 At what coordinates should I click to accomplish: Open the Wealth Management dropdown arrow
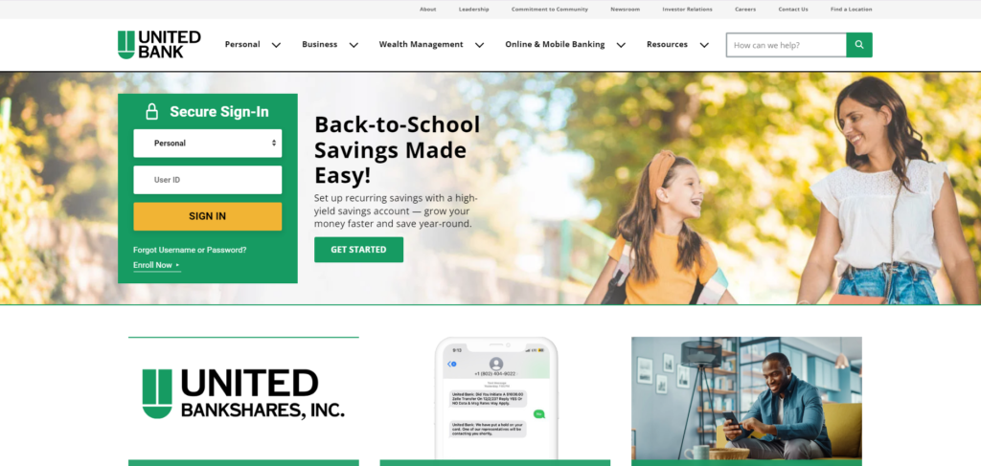coord(479,45)
